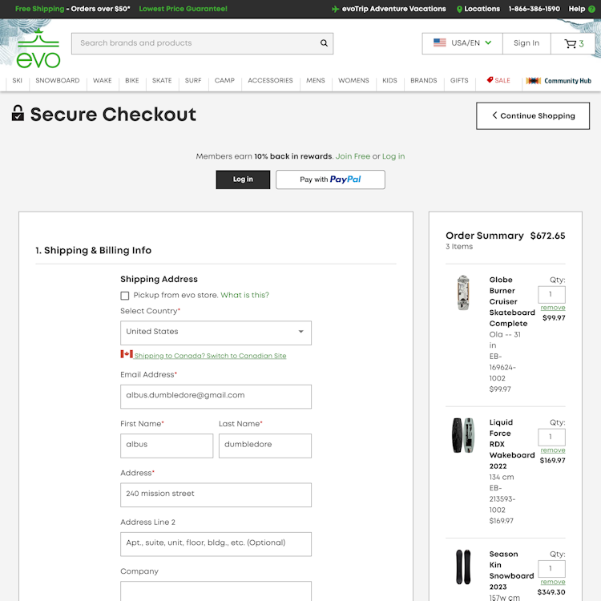Click the Address Line 2 field
The width and height of the screenshot is (601, 601).
(216, 544)
